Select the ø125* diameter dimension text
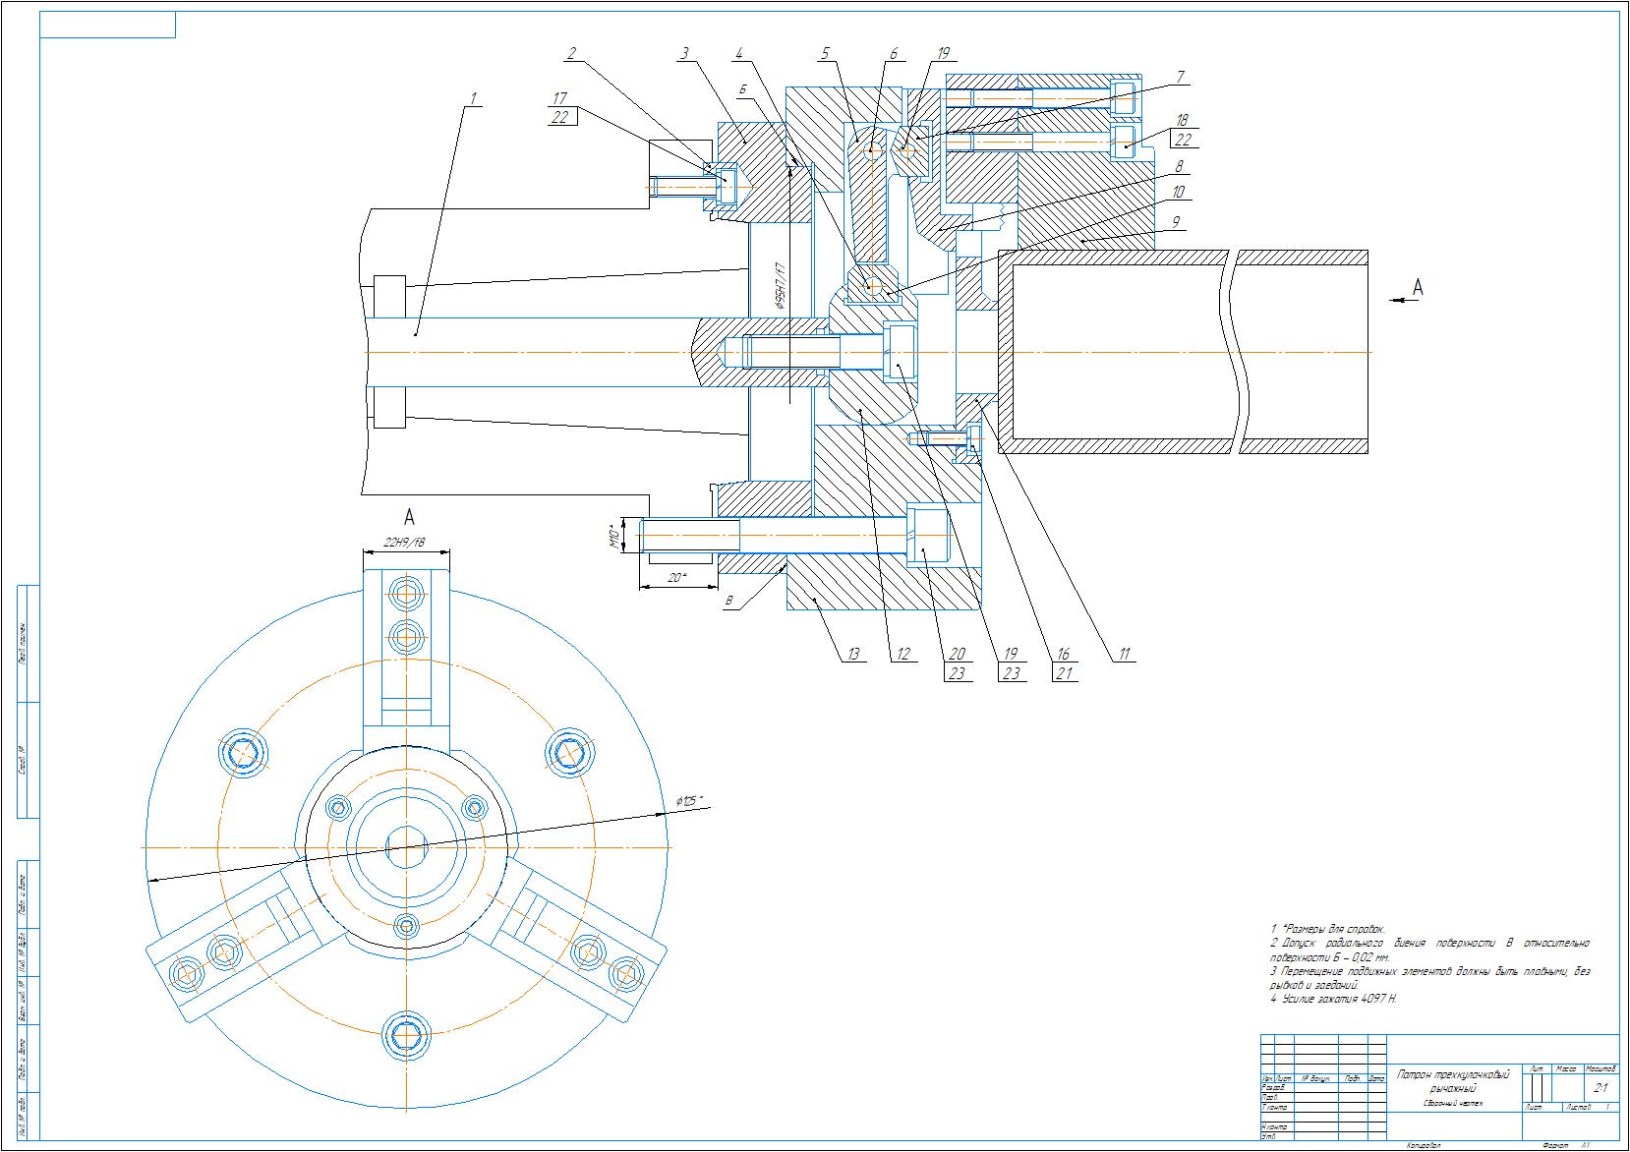1630x1152 pixels. [690, 801]
